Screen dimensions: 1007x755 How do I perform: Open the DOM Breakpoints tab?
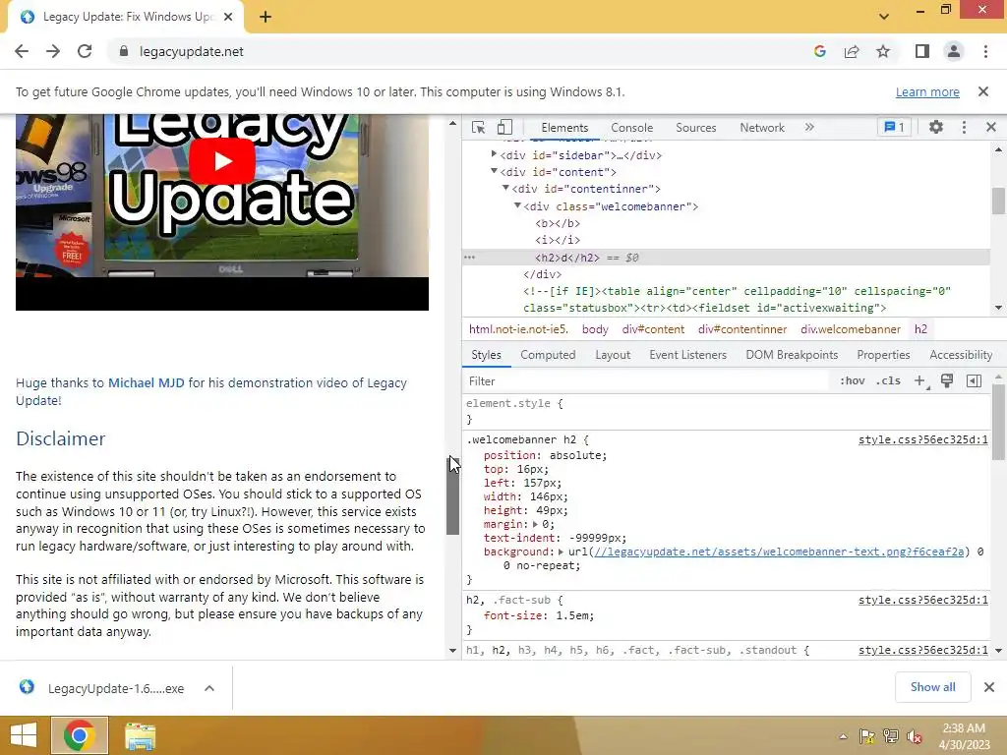click(x=792, y=354)
